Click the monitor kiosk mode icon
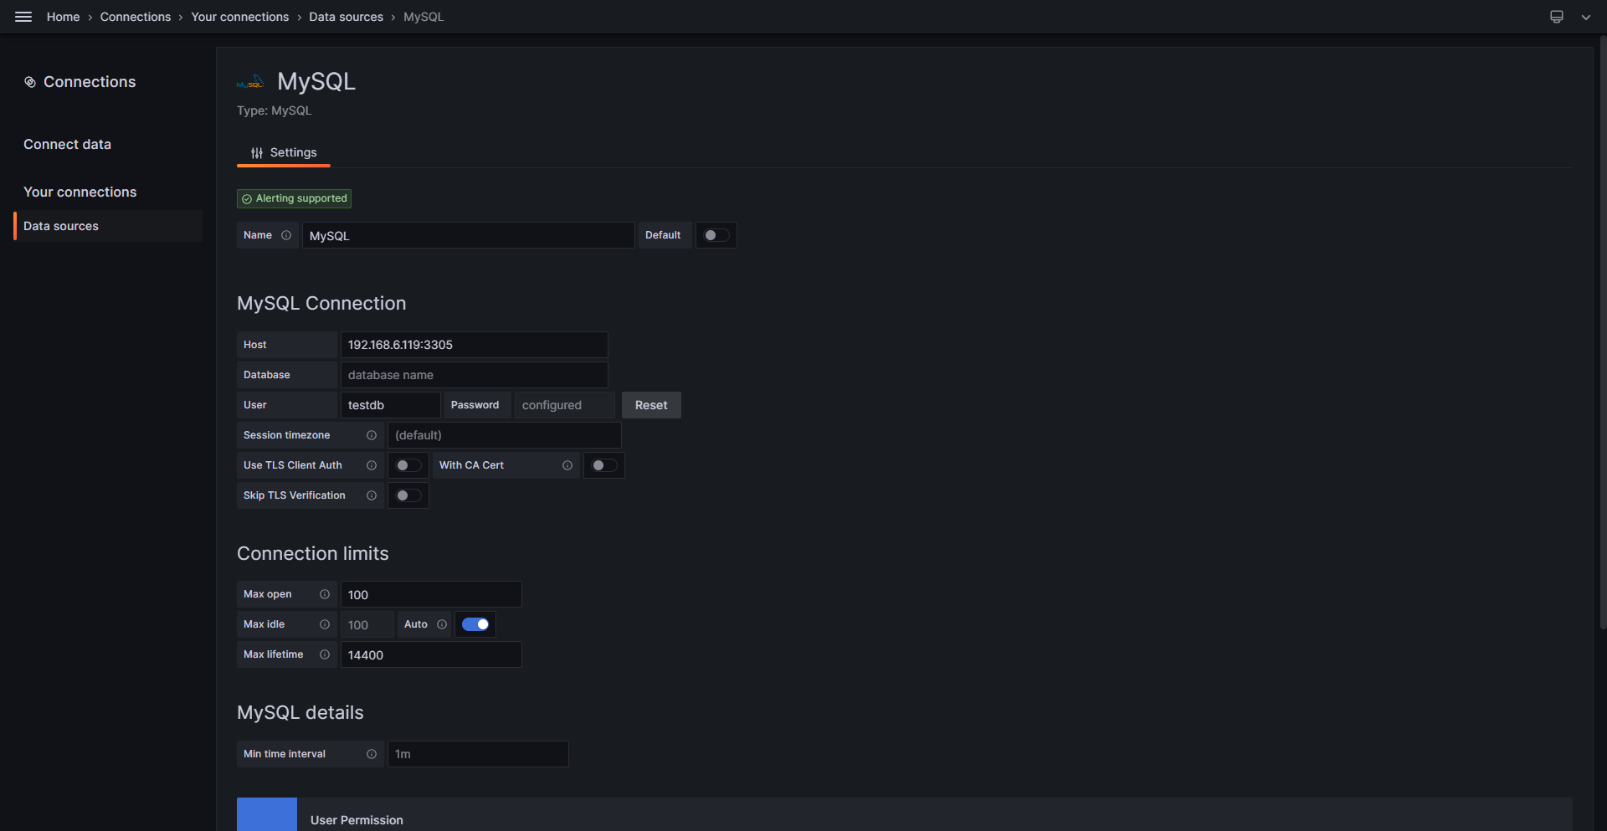This screenshot has height=831, width=1607. point(1557,17)
